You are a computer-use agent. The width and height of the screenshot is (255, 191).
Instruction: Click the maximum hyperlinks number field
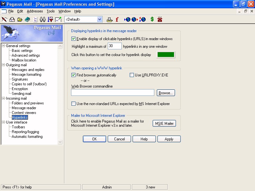115,46
